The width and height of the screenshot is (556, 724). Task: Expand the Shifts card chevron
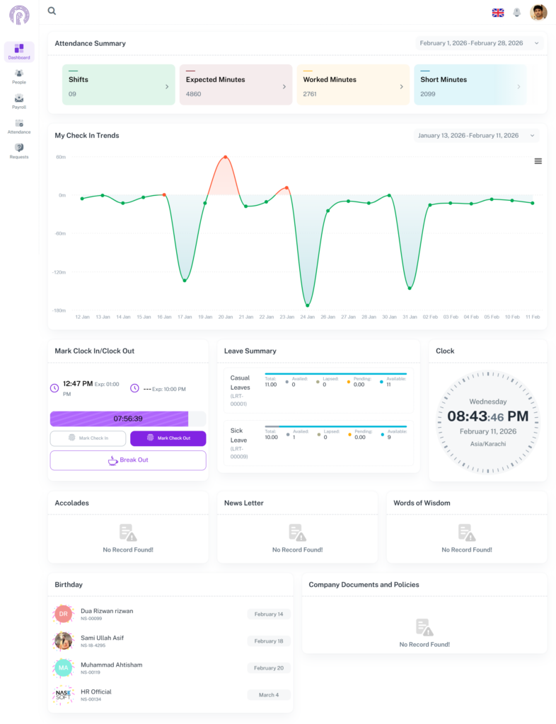tap(167, 87)
